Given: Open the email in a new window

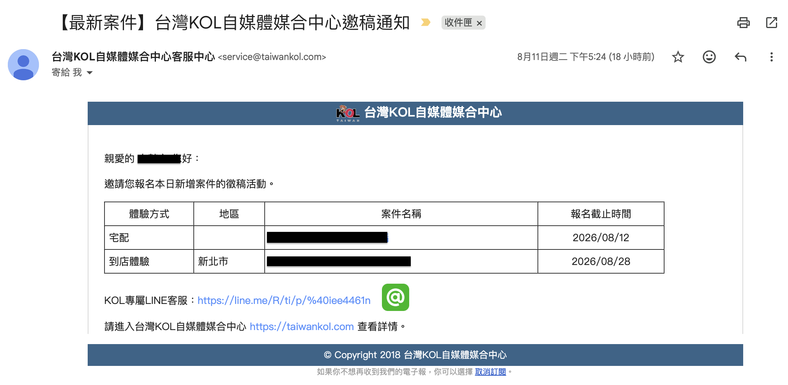Looking at the screenshot, I should pyautogui.click(x=771, y=23).
